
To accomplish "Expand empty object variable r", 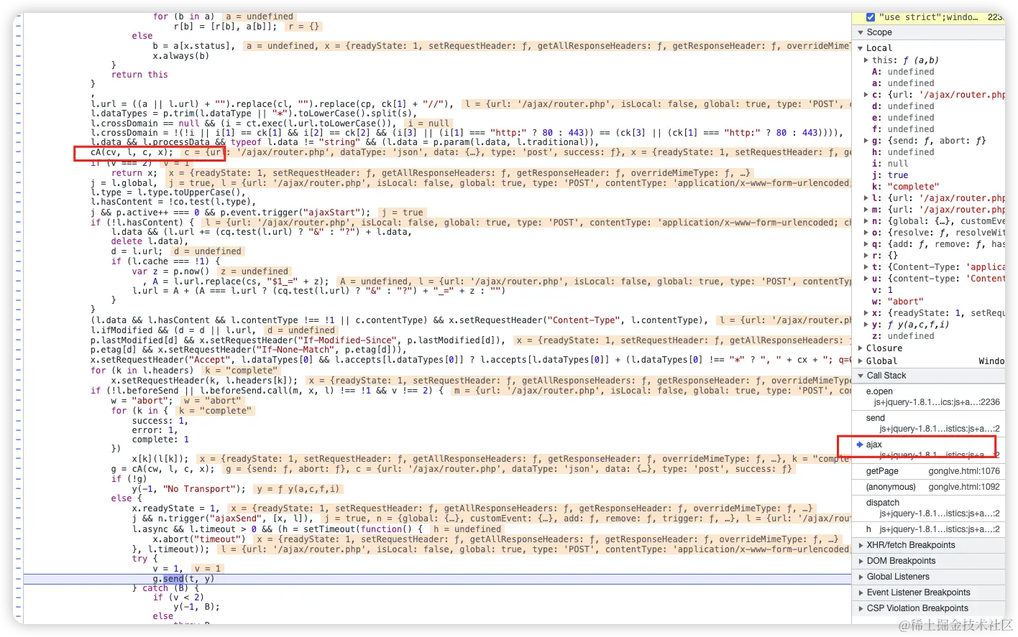I will coord(866,256).
